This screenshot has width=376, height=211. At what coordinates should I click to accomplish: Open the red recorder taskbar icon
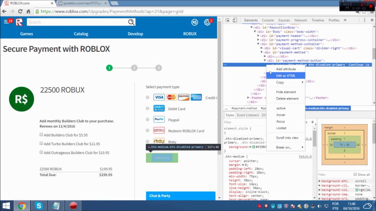coord(73,206)
